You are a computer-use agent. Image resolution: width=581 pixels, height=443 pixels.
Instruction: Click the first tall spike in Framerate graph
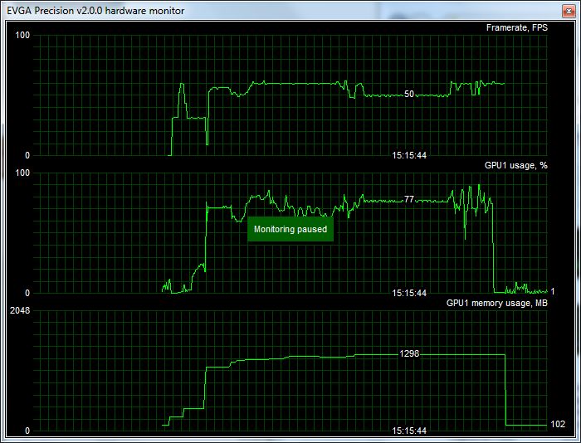(x=183, y=87)
